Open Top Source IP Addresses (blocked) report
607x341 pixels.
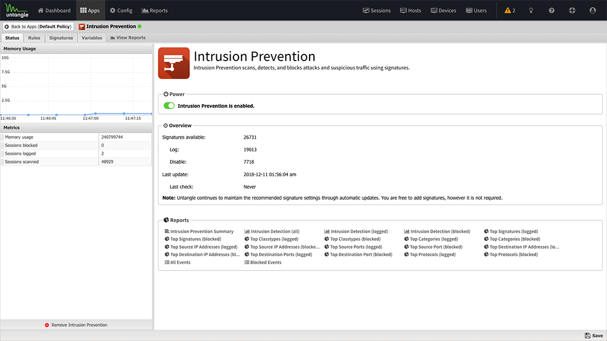282,247
